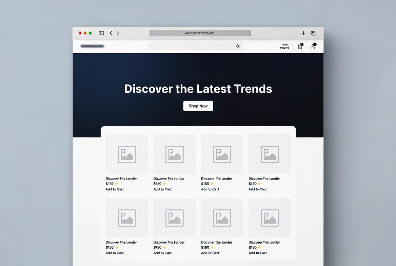The width and height of the screenshot is (396, 266).
Task: Add the second top-row product to cart
Action: pos(162,189)
